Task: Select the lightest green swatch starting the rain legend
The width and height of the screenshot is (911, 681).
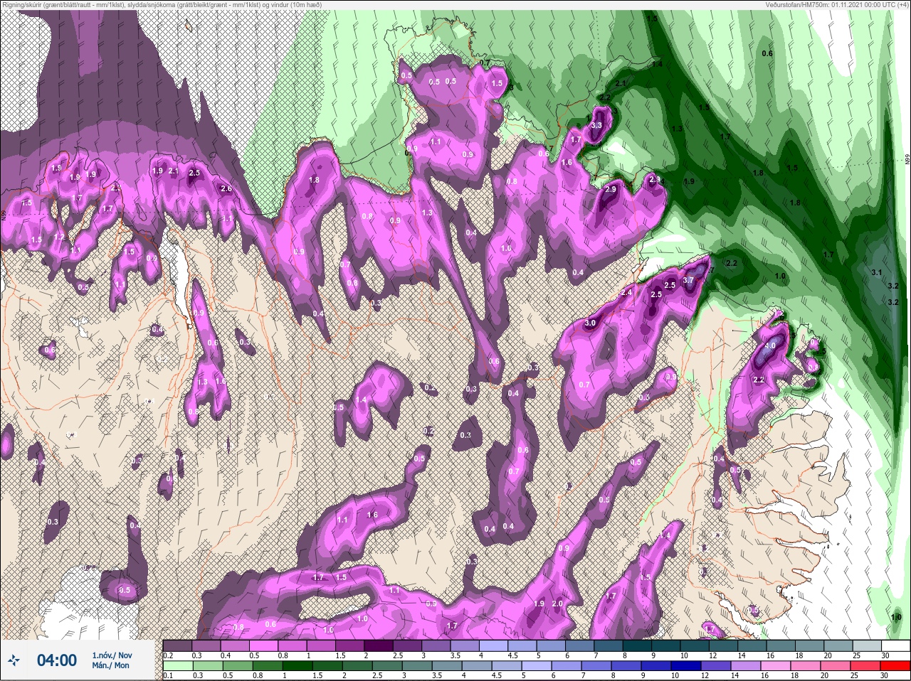Action: pyautogui.click(x=177, y=666)
